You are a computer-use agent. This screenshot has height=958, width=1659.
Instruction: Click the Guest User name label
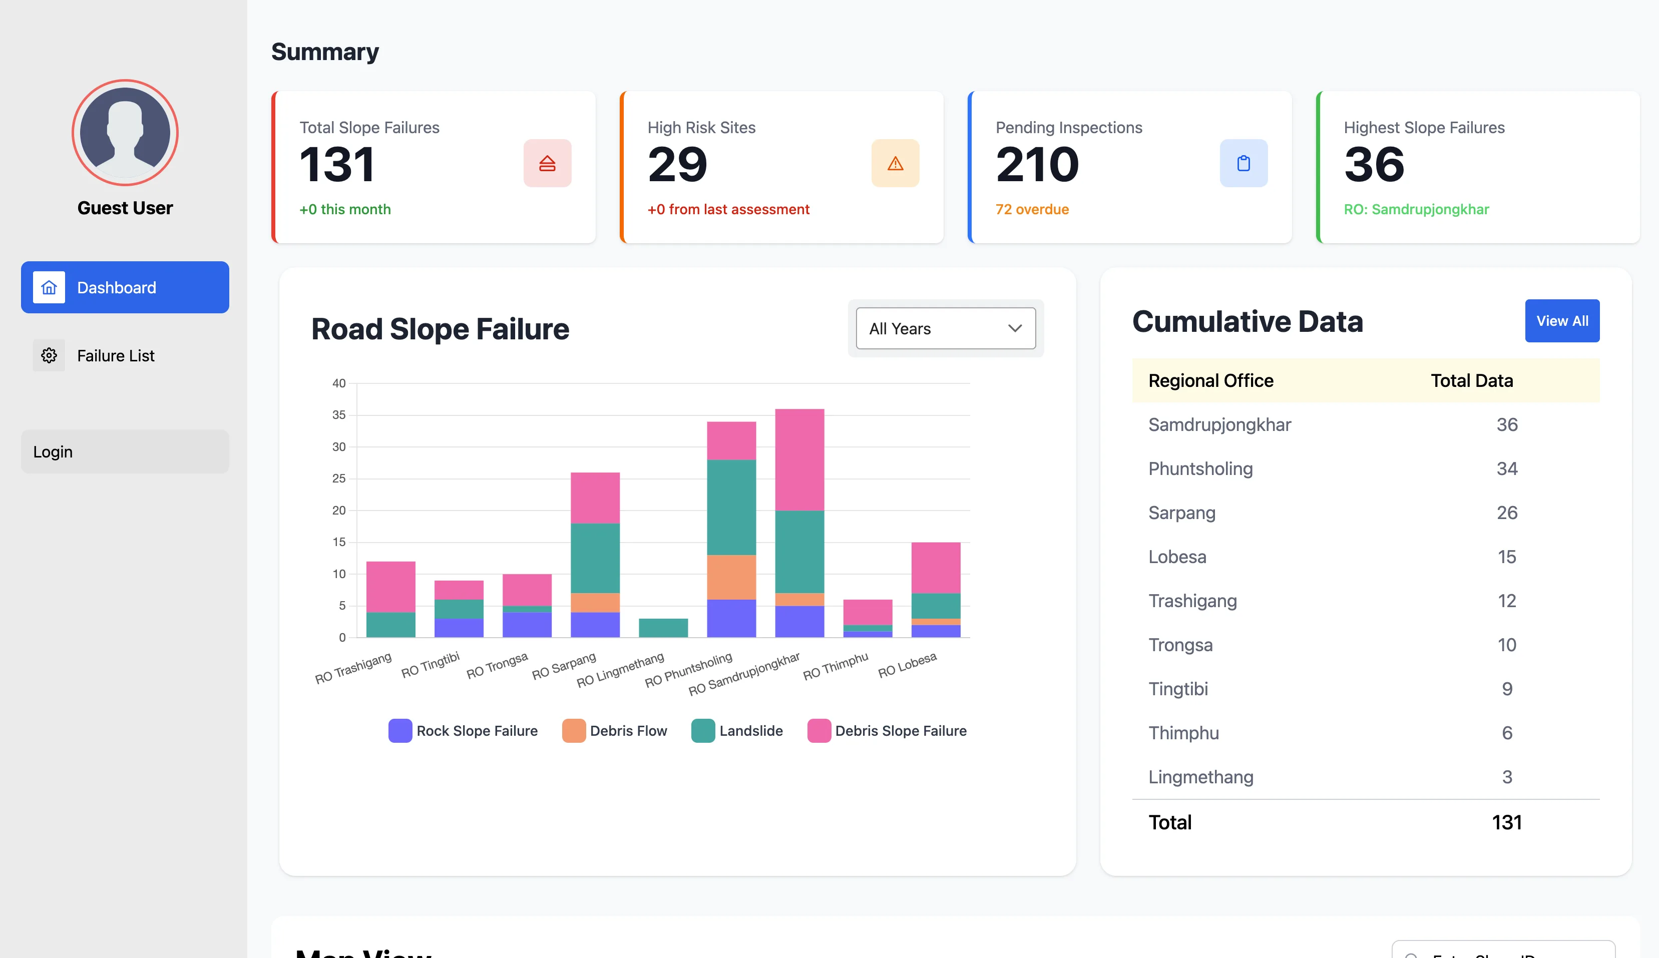pos(125,208)
